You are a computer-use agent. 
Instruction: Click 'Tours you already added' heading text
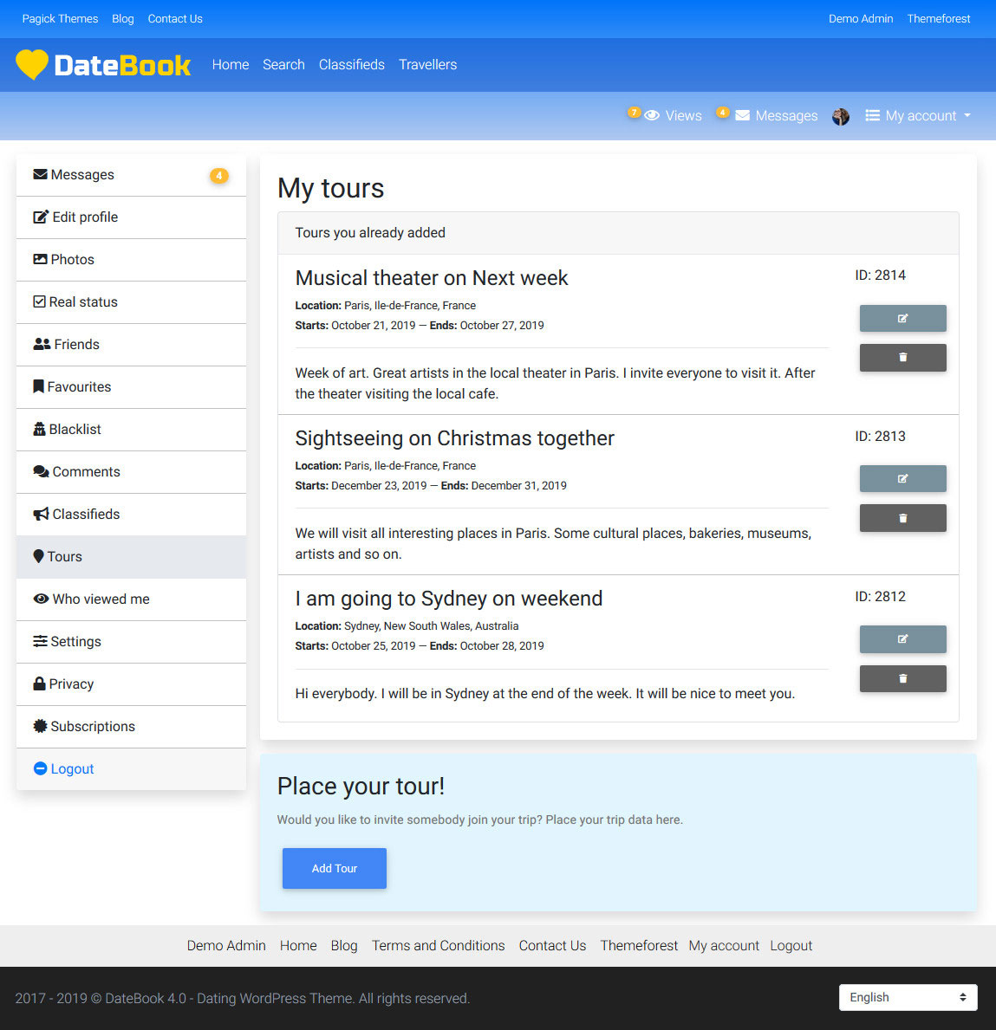click(370, 232)
